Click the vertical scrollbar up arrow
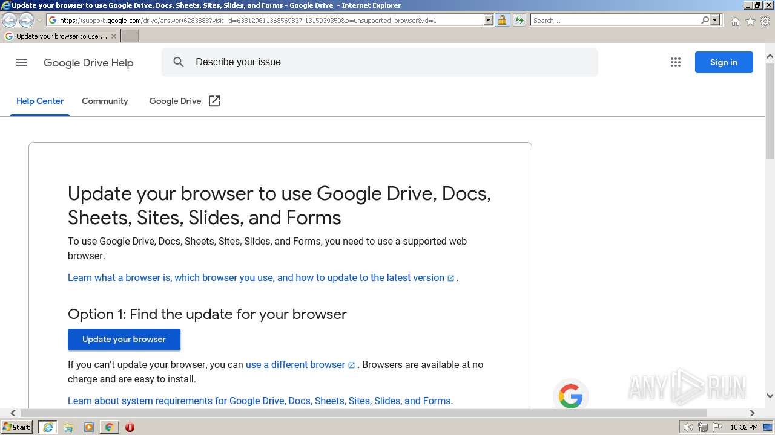 click(x=770, y=57)
